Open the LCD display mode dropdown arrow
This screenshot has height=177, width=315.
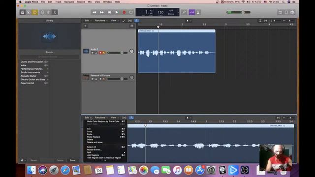pyautogui.click(x=178, y=12)
